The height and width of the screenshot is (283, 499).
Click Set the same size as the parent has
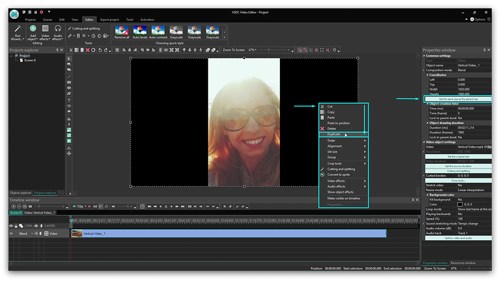pos(459,99)
